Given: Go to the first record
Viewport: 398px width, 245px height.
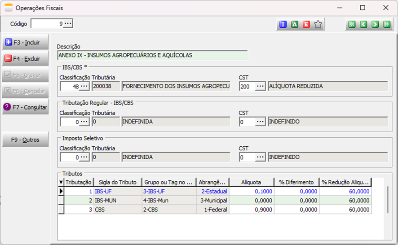Looking at the screenshot, I should click(x=352, y=24).
